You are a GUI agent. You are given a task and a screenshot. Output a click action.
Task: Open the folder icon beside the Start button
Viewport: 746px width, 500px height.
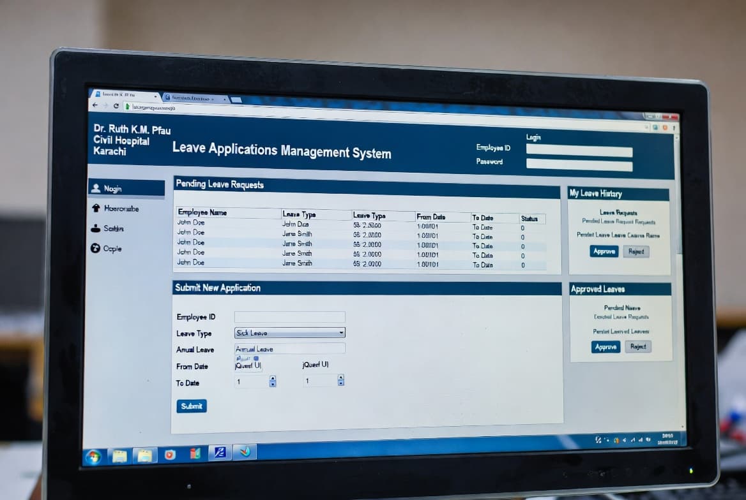pyautogui.click(x=119, y=456)
